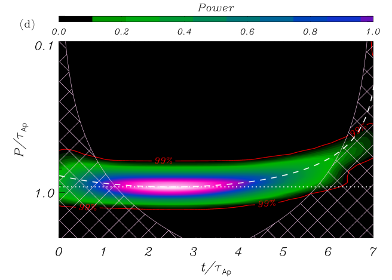The width and height of the screenshot is (392, 280).
Task: Click the '(d)' panel label
Action: coord(27,24)
